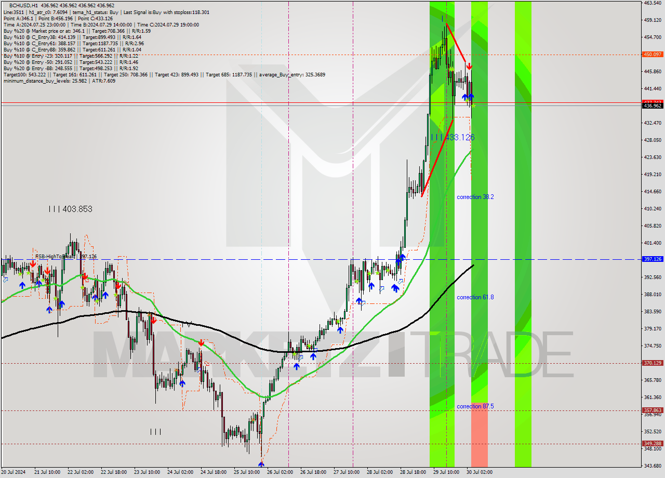665x478 pixels.
Task: Click the '24 Jul 02:00' time axis label
Action: (x=180, y=472)
